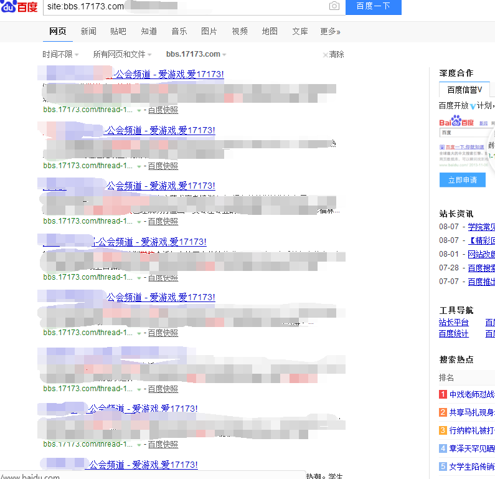
Task: Open the 地图 tab
Action: pos(270,31)
